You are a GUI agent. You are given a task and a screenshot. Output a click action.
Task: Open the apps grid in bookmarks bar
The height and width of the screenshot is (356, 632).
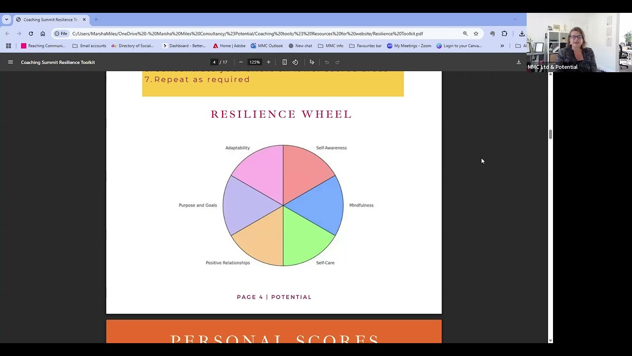[8, 46]
